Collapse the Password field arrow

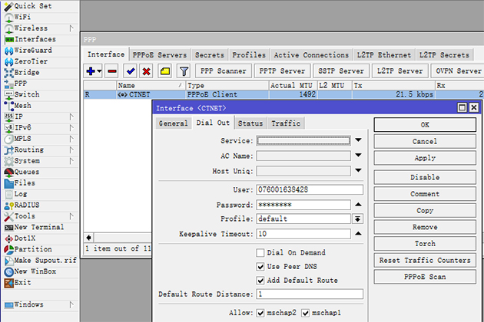pyautogui.click(x=358, y=205)
